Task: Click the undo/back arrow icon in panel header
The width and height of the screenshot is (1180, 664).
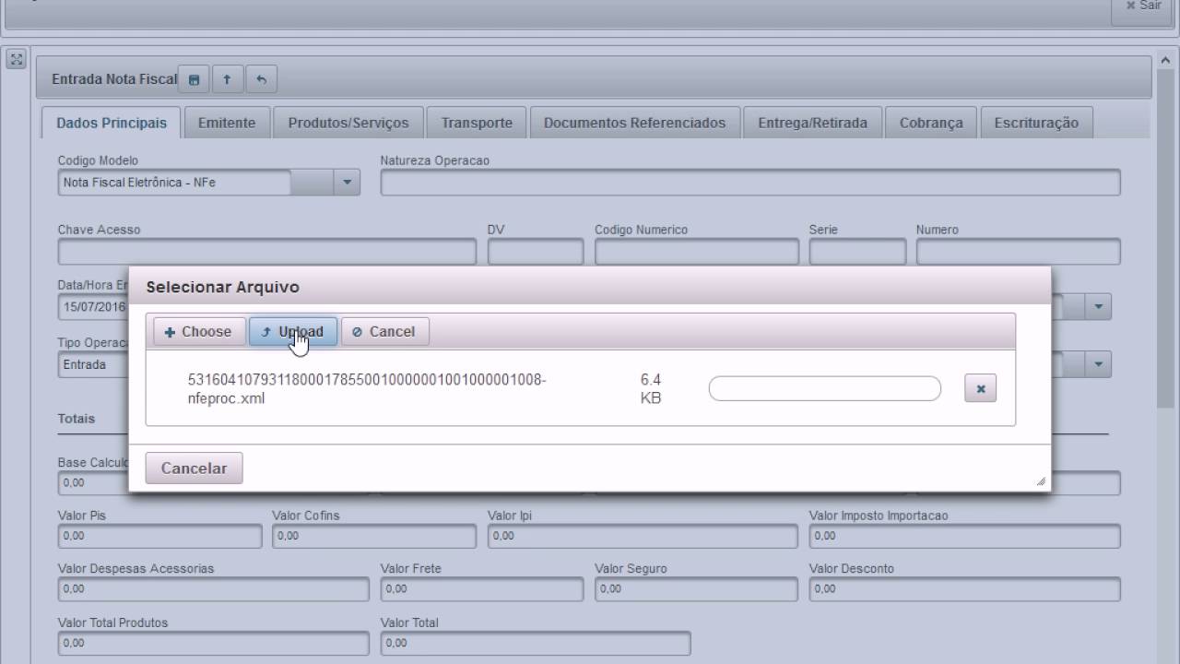Action: [x=261, y=79]
